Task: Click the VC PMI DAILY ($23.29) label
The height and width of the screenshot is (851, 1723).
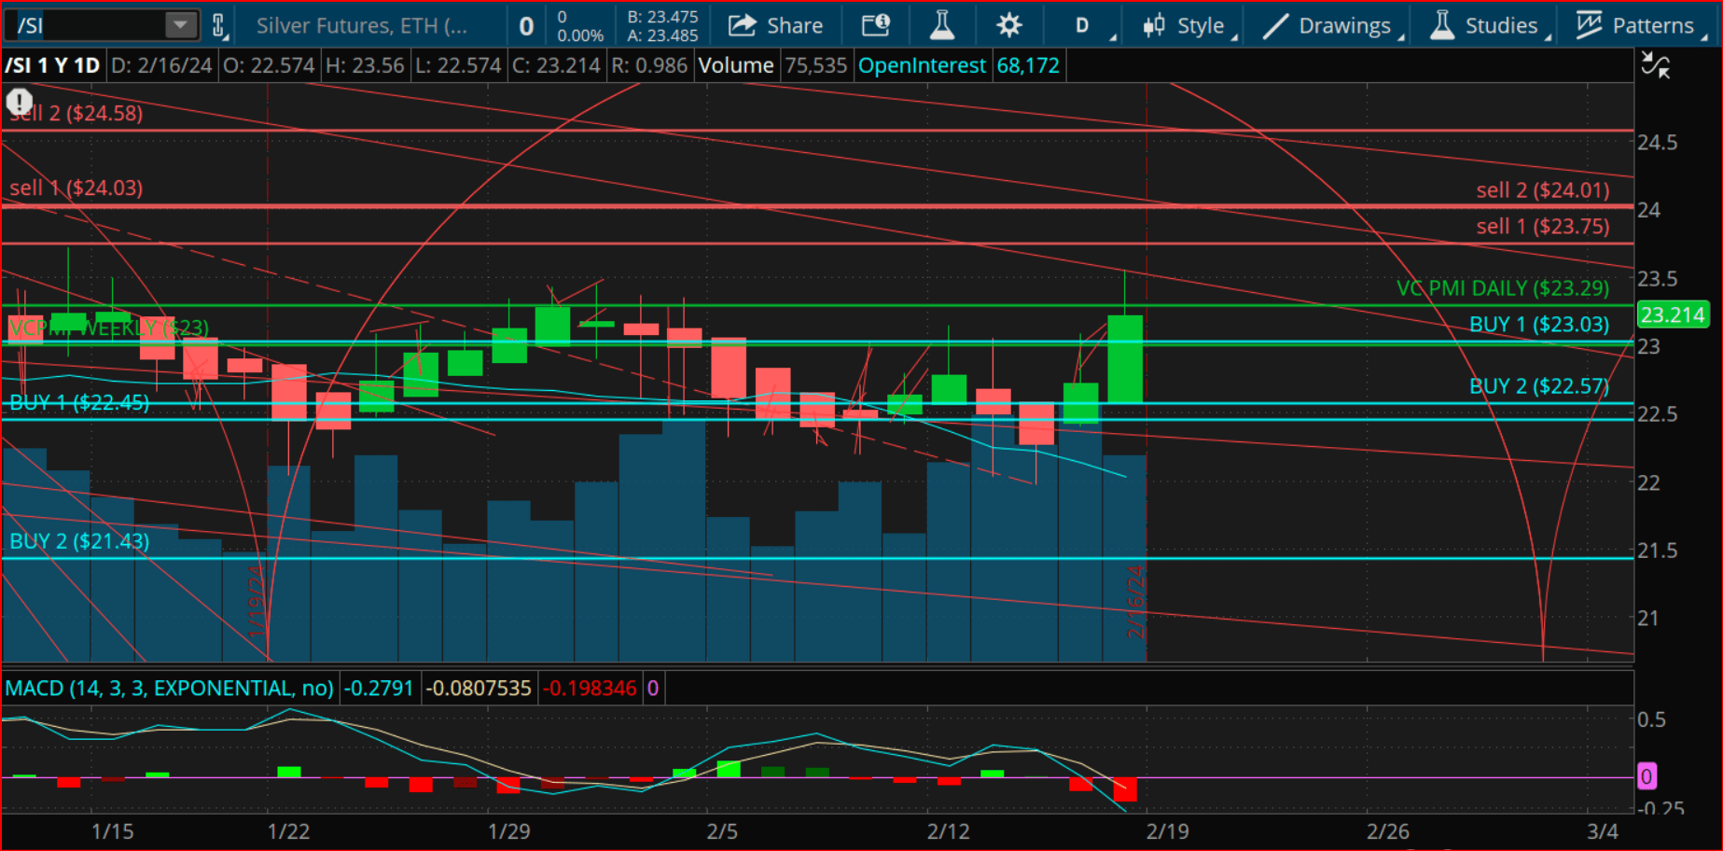Action: pos(1503,288)
